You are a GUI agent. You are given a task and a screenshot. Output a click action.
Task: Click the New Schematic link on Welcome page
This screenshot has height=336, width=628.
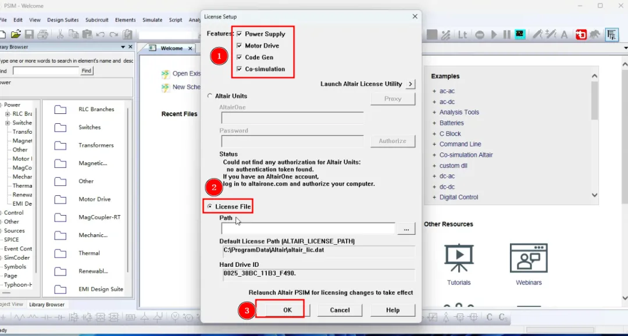pos(187,87)
